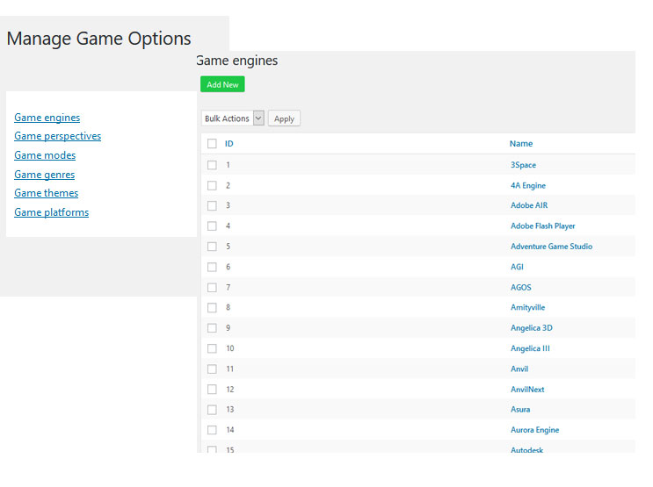This screenshot has width=653, height=487.
Task: Sort table by the Name column header
Action: click(521, 144)
